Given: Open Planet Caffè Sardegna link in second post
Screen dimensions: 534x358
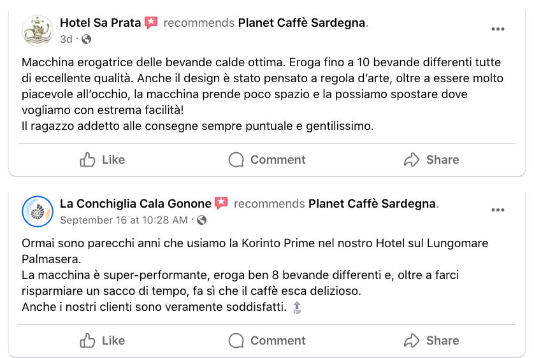Looking at the screenshot, I should click(372, 204).
